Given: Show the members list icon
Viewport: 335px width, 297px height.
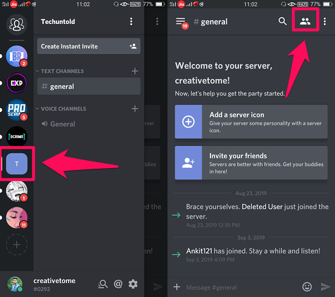Looking at the screenshot, I should [305, 21].
